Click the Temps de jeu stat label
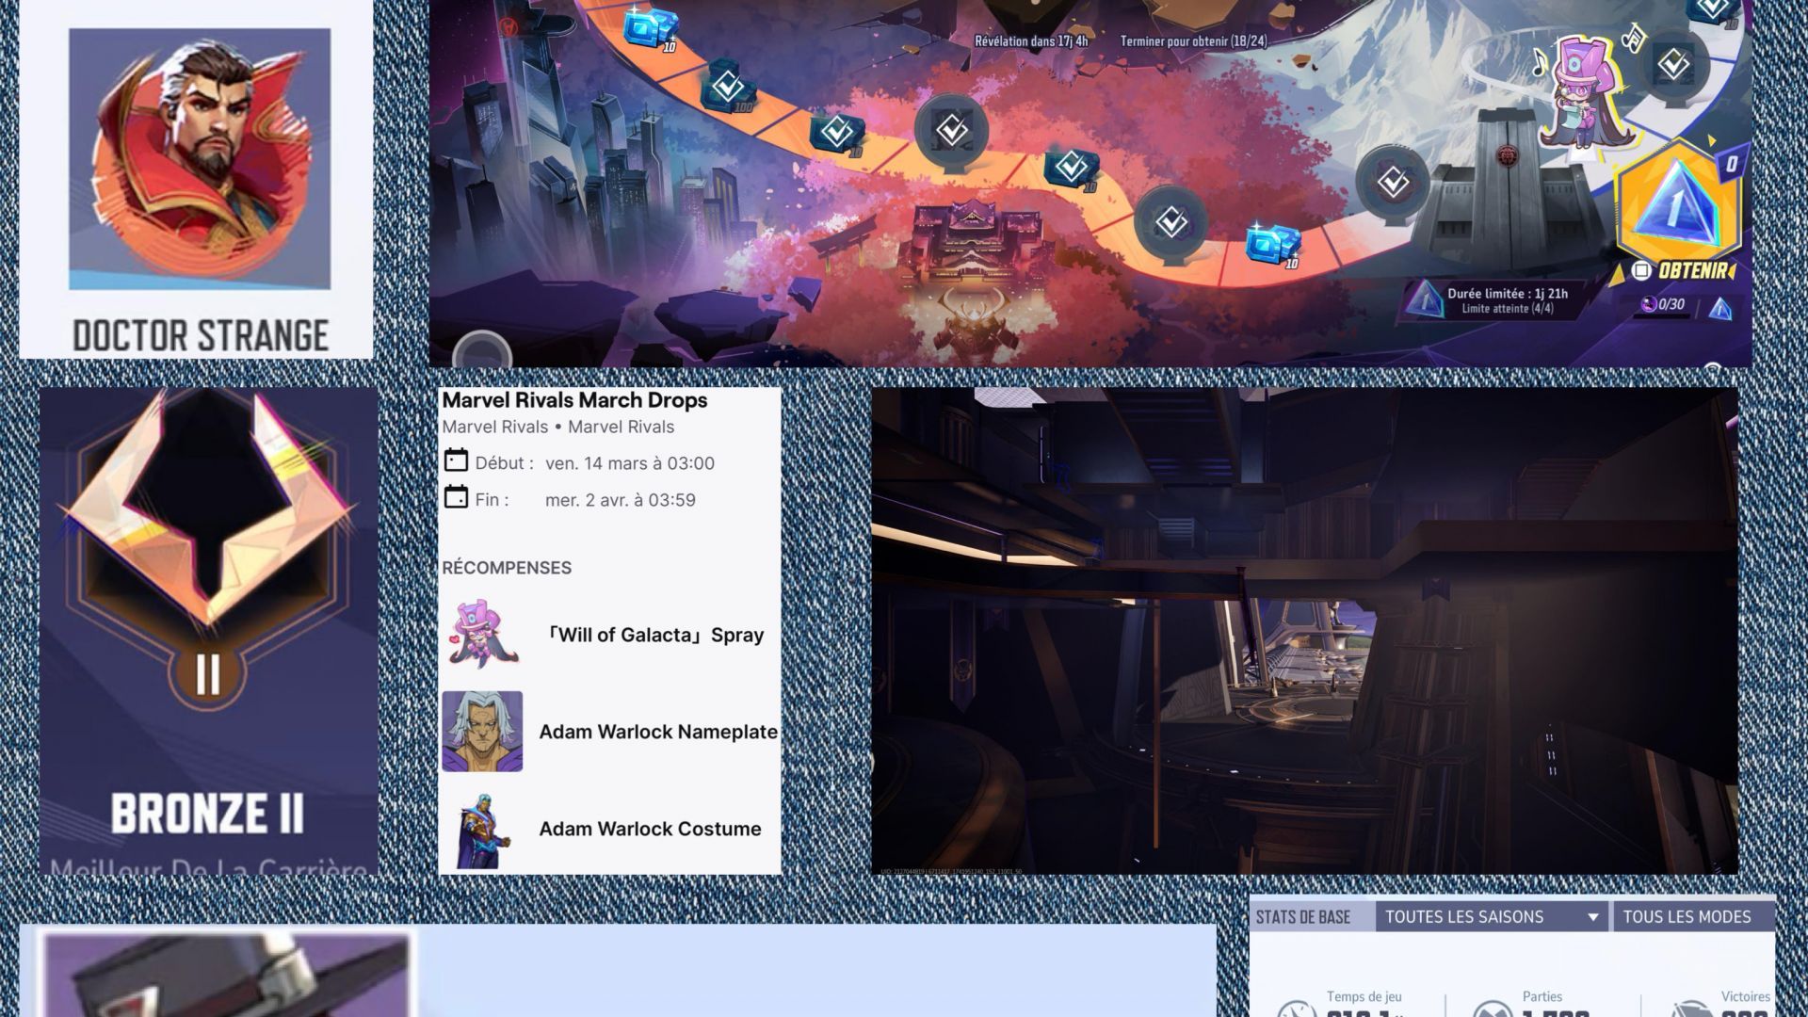The width and height of the screenshot is (1808, 1017). tap(1364, 997)
